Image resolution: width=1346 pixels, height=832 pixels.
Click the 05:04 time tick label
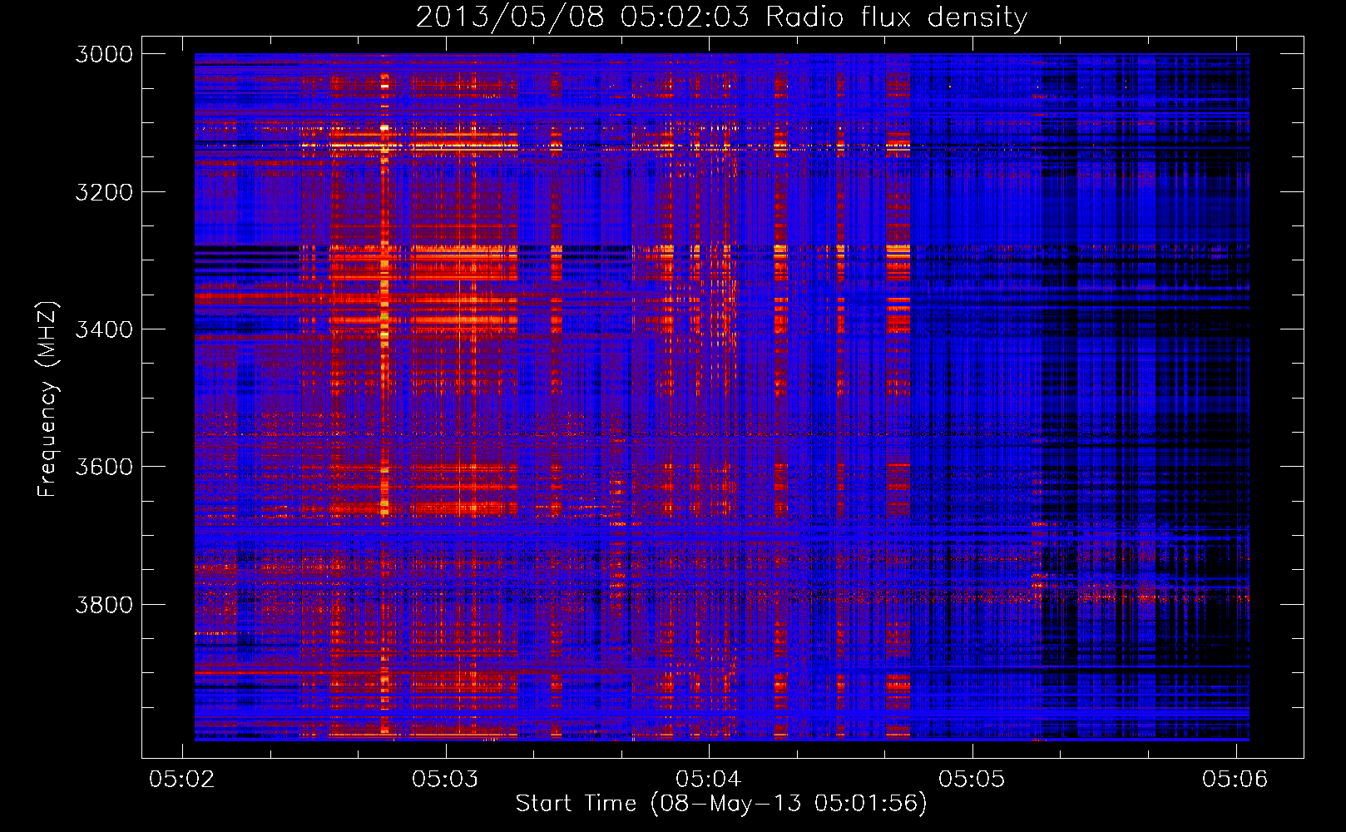[x=708, y=779]
